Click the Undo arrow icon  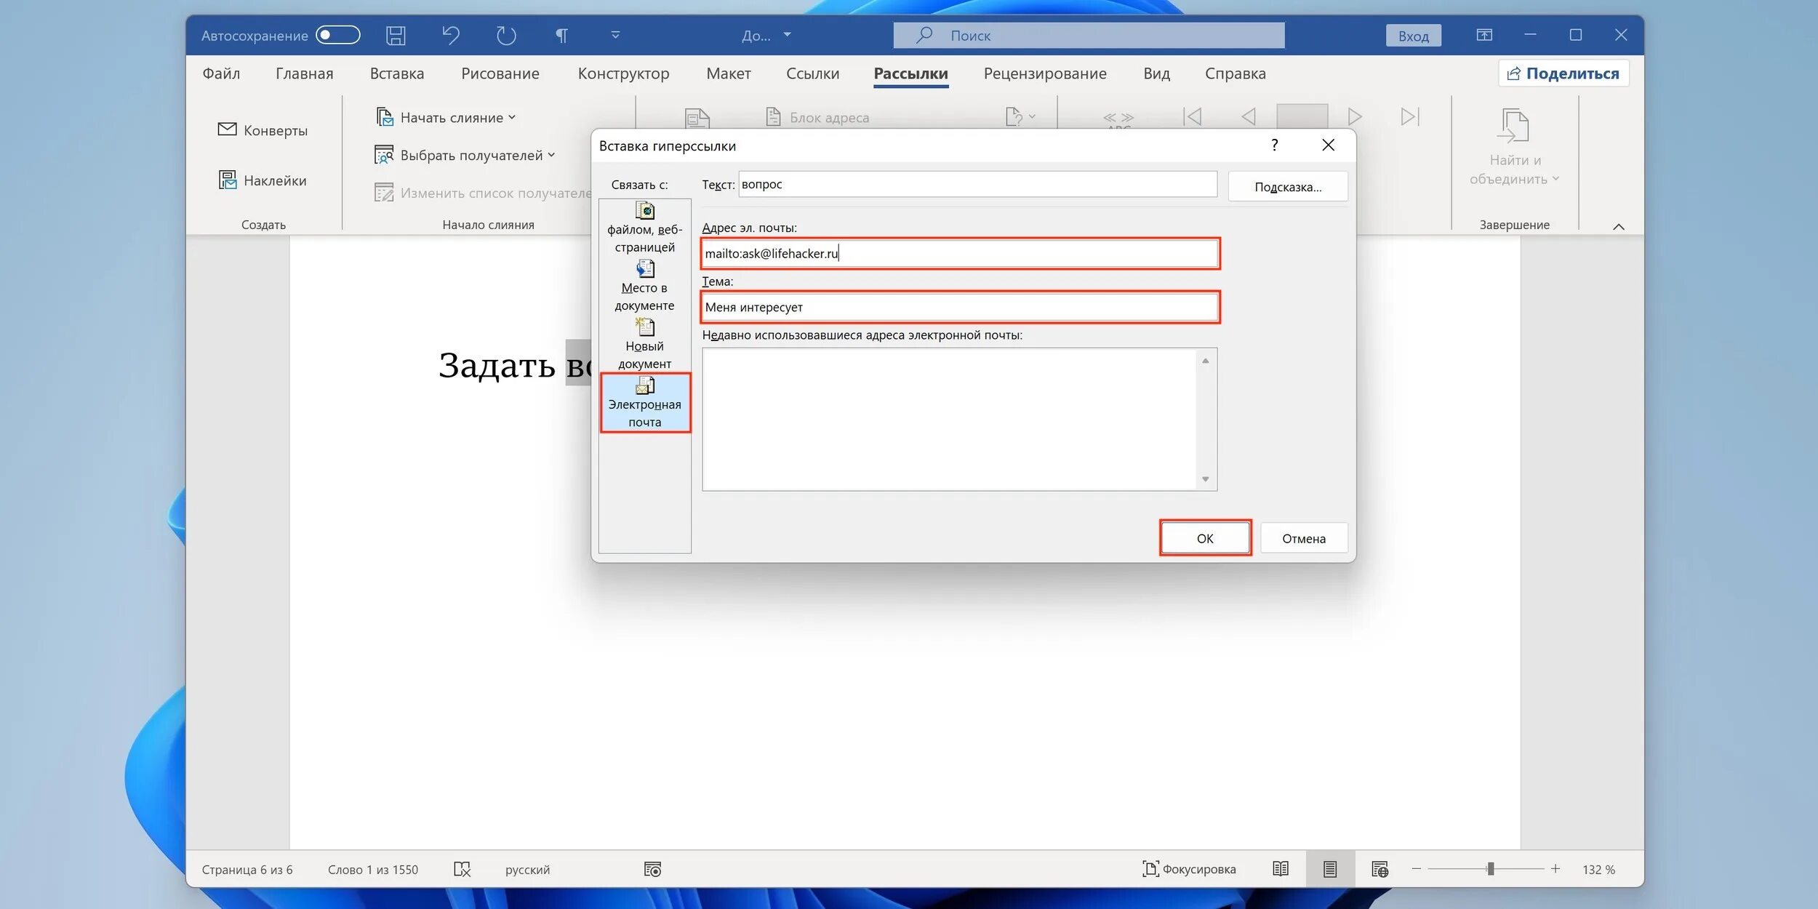click(x=451, y=36)
